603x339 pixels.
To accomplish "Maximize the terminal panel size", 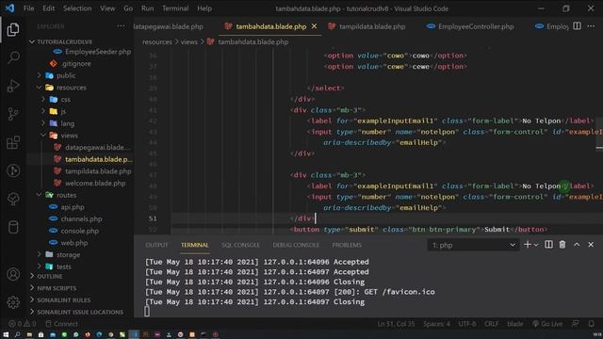I will (x=577, y=245).
